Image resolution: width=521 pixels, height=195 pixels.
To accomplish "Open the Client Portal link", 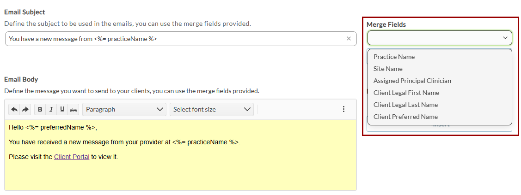I will point(72,157).
